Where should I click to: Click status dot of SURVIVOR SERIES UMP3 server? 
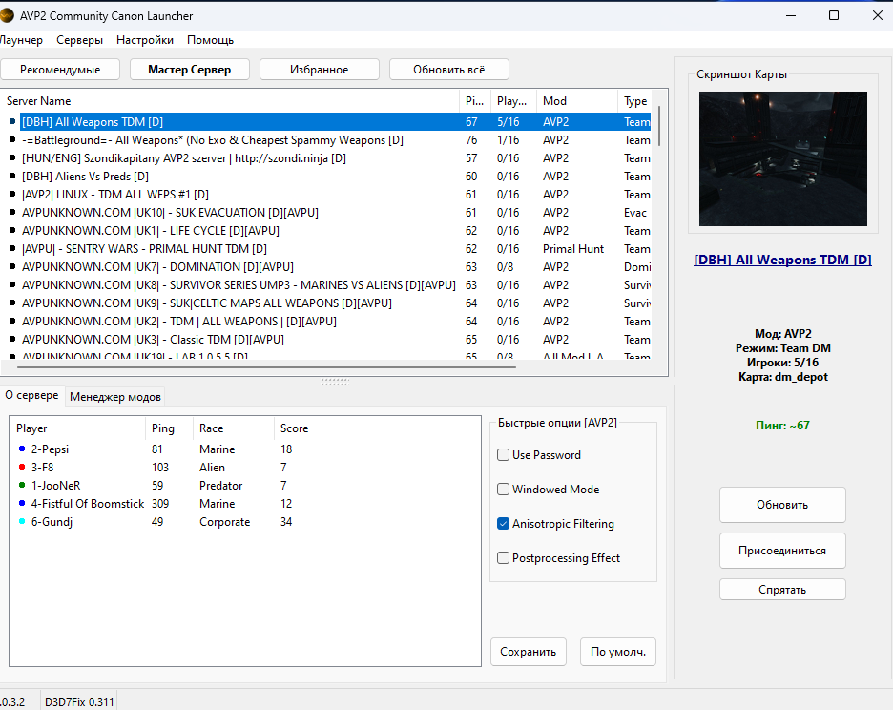[x=12, y=285]
